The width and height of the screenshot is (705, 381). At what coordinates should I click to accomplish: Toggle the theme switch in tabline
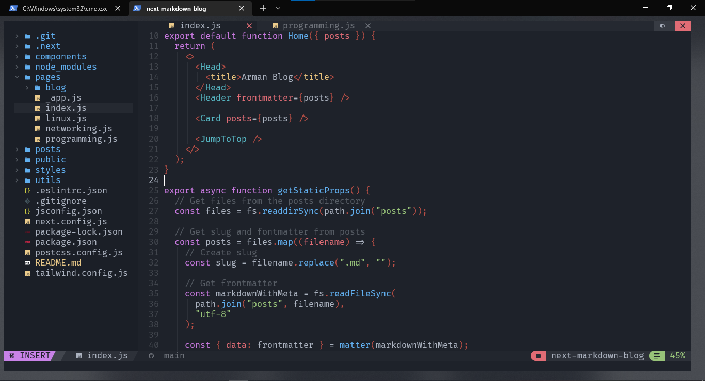coord(662,26)
